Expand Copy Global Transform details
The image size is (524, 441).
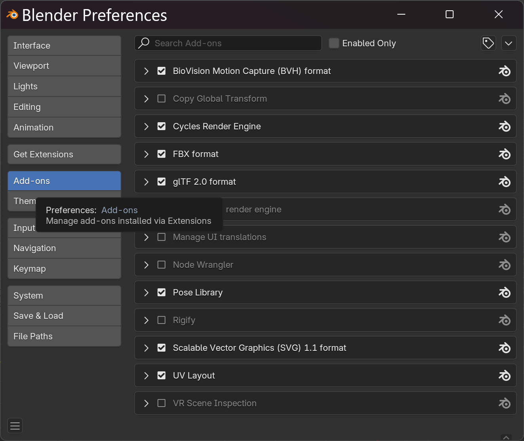[146, 98]
